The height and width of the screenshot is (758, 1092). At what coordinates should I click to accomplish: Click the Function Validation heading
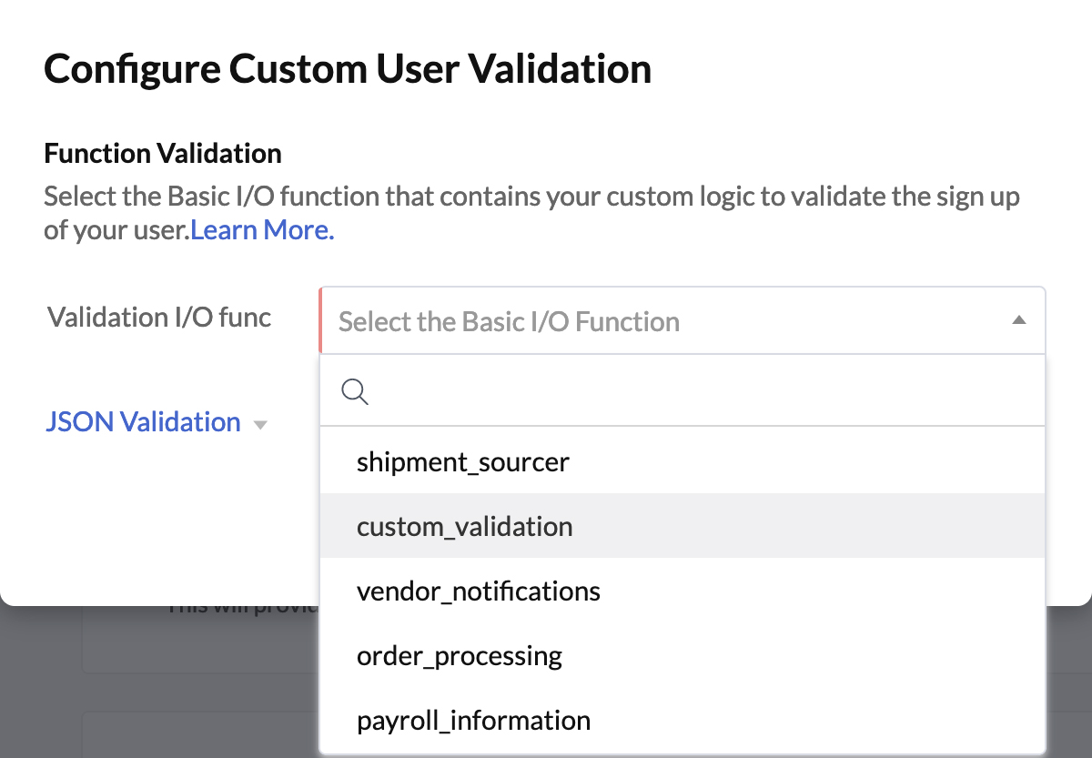click(x=163, y=153)
